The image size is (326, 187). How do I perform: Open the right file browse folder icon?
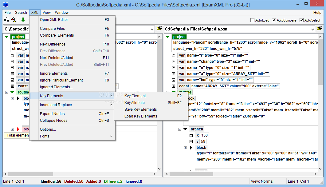pos(320,29)
